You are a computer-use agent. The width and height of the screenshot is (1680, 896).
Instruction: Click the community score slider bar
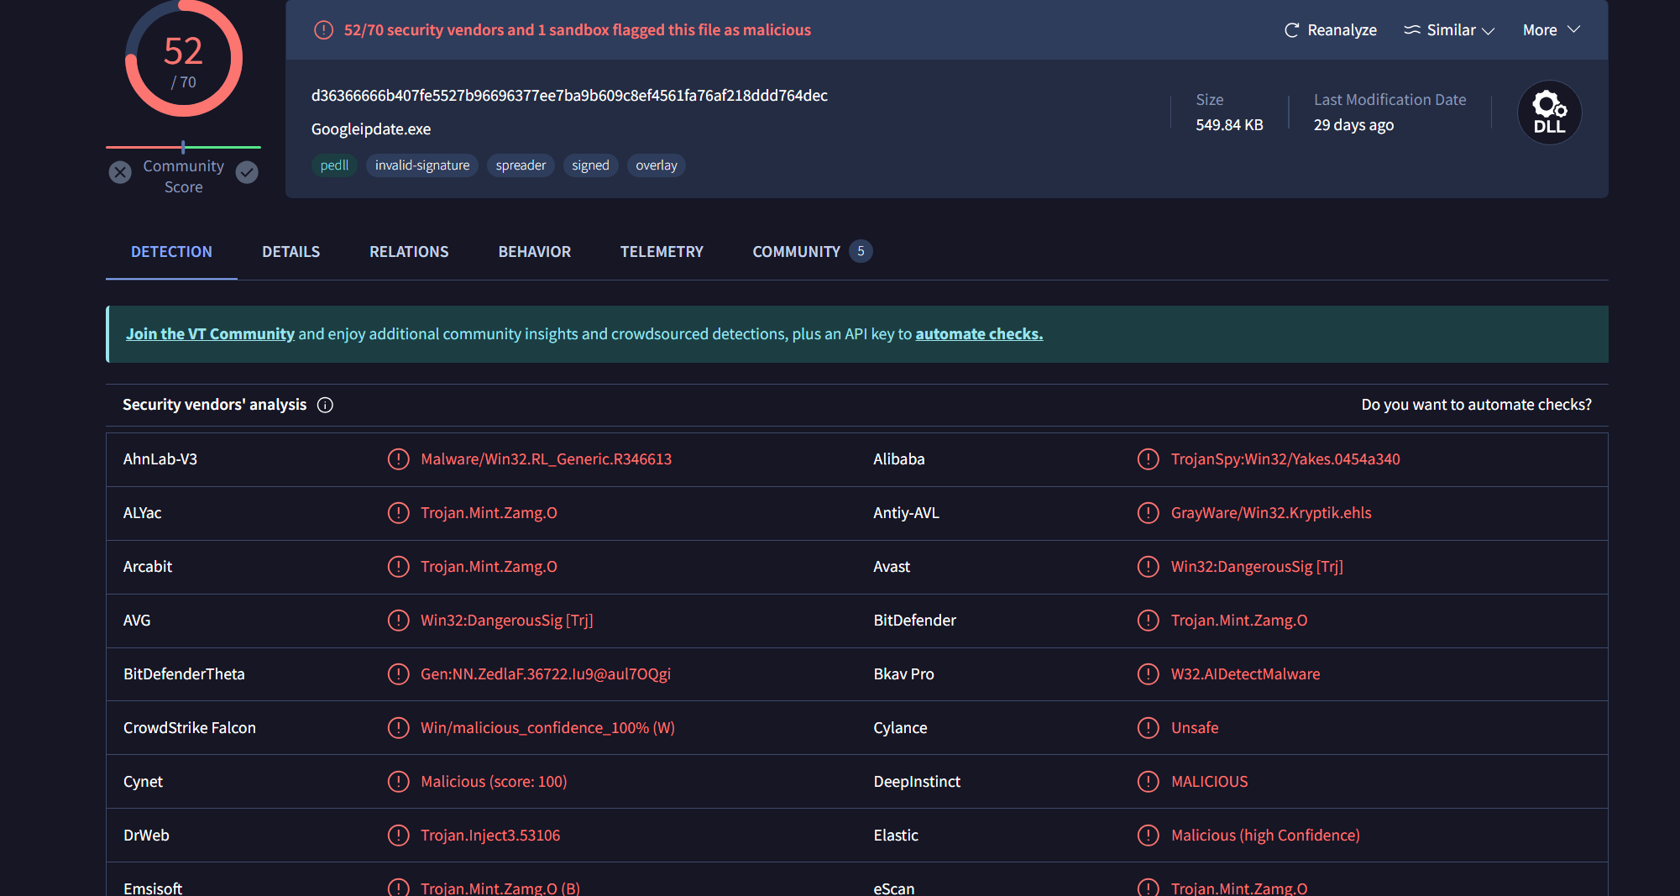[183, 147]
